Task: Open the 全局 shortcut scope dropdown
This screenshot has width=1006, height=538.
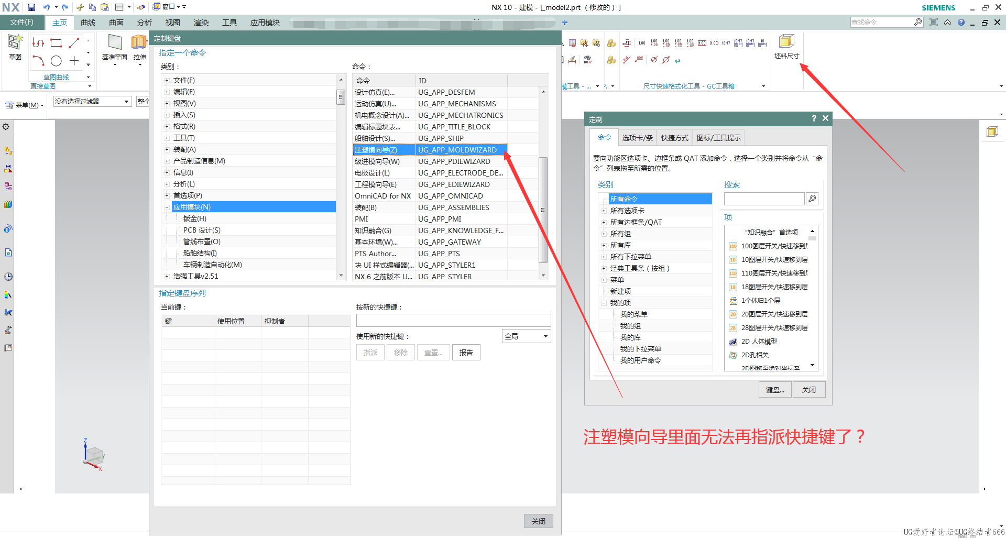Action: pyautogui.click(x=526, y=336)
